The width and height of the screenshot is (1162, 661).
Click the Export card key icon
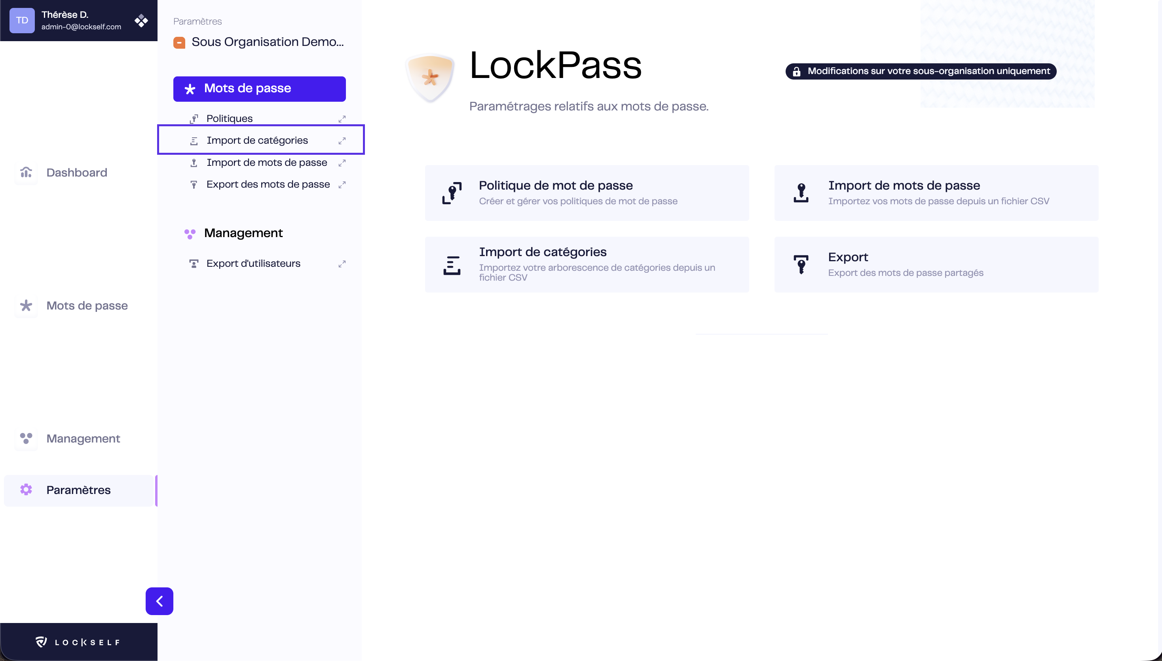click(x=801, y=264)
